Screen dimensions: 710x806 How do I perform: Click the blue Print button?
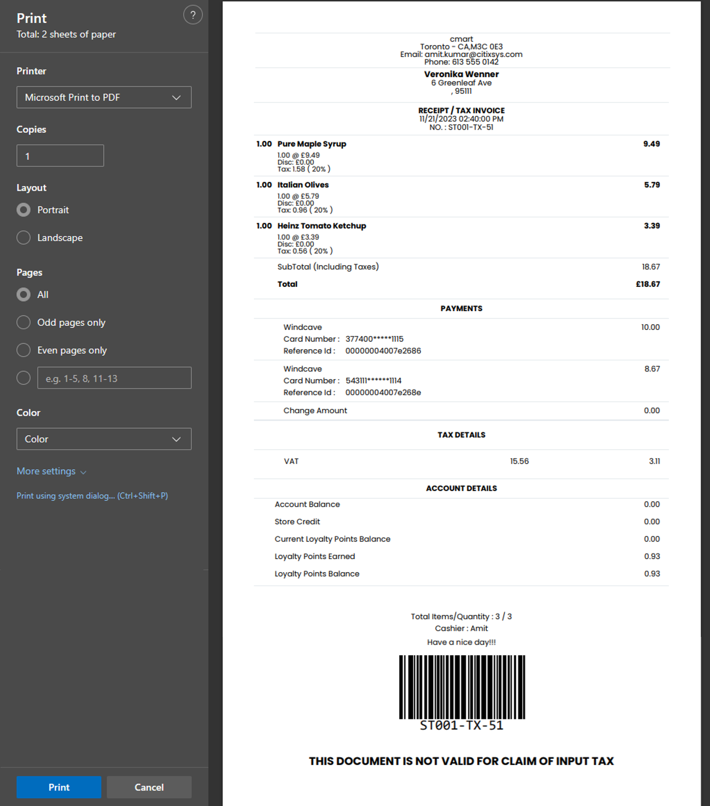(59, 787)
